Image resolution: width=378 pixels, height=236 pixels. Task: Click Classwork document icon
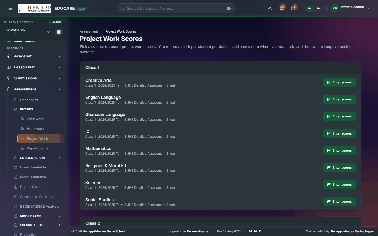click(x=22, y=119)
